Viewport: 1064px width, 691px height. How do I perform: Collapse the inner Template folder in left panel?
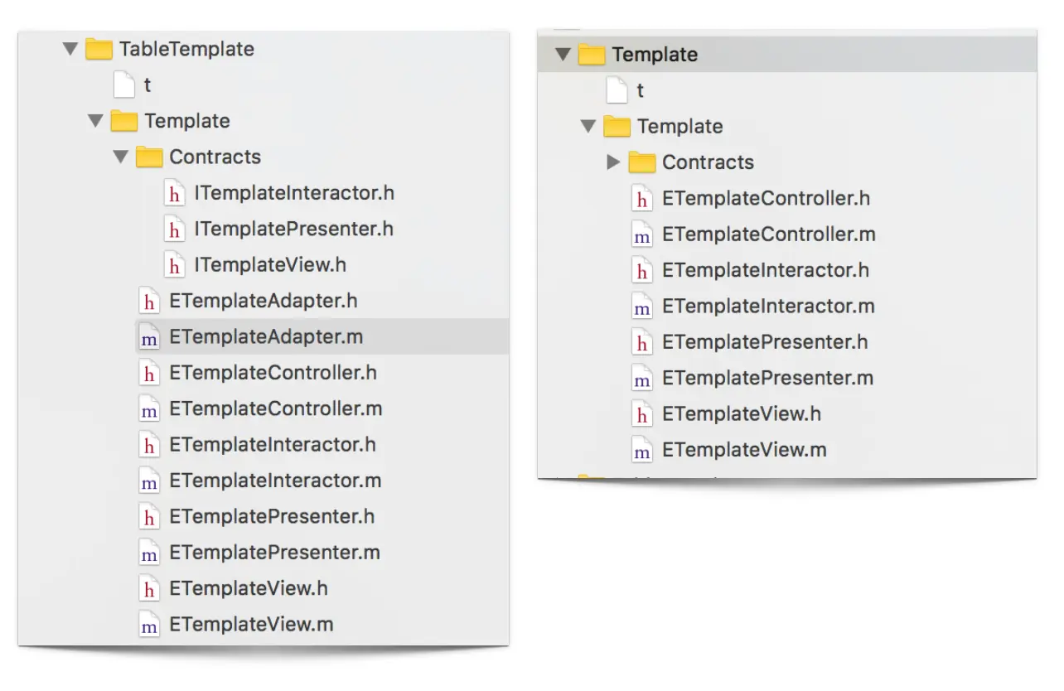[96, 121]
